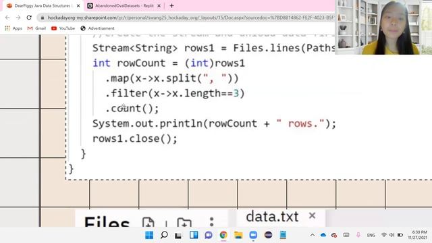Close the data.txt tab
This screenshot has width=432, height=243.
pos(312,215)
